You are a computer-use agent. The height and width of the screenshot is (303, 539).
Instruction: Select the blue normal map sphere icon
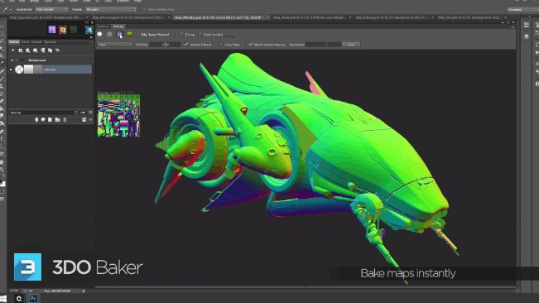(x=119, y=34)
